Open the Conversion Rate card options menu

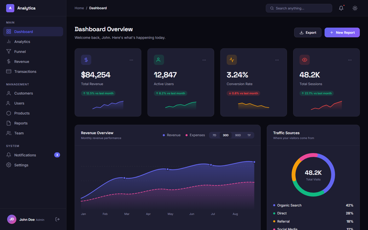(277, 60)
